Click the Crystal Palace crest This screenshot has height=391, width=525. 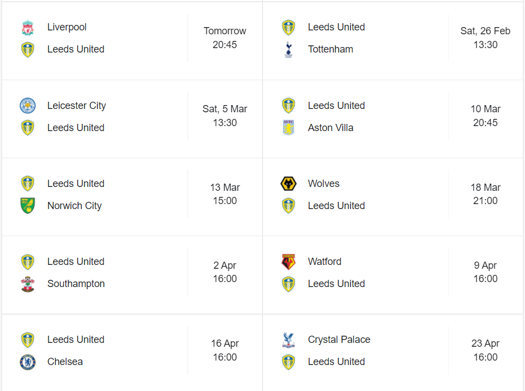click(289, 340)
